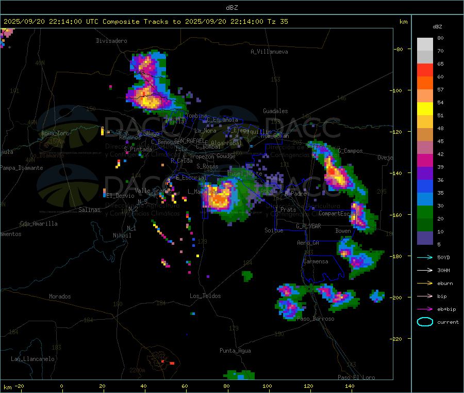Click the La_Nora label
Viewport: 464px width, 393px height.
205,131
